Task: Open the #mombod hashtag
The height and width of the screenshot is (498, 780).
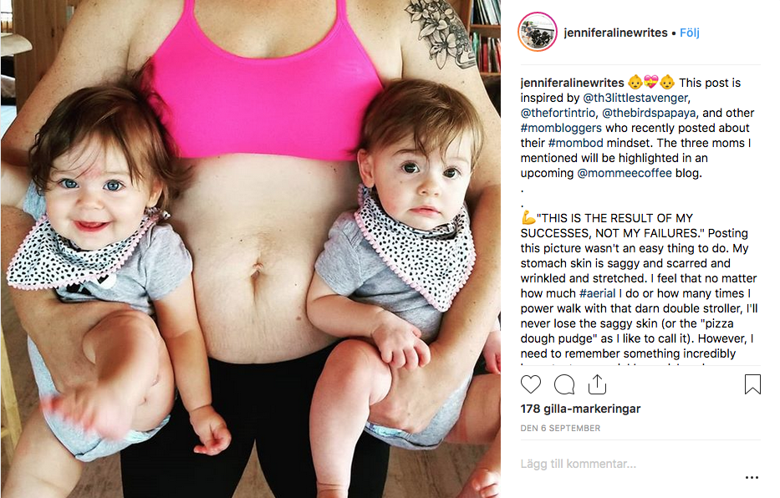Action: 575,143
